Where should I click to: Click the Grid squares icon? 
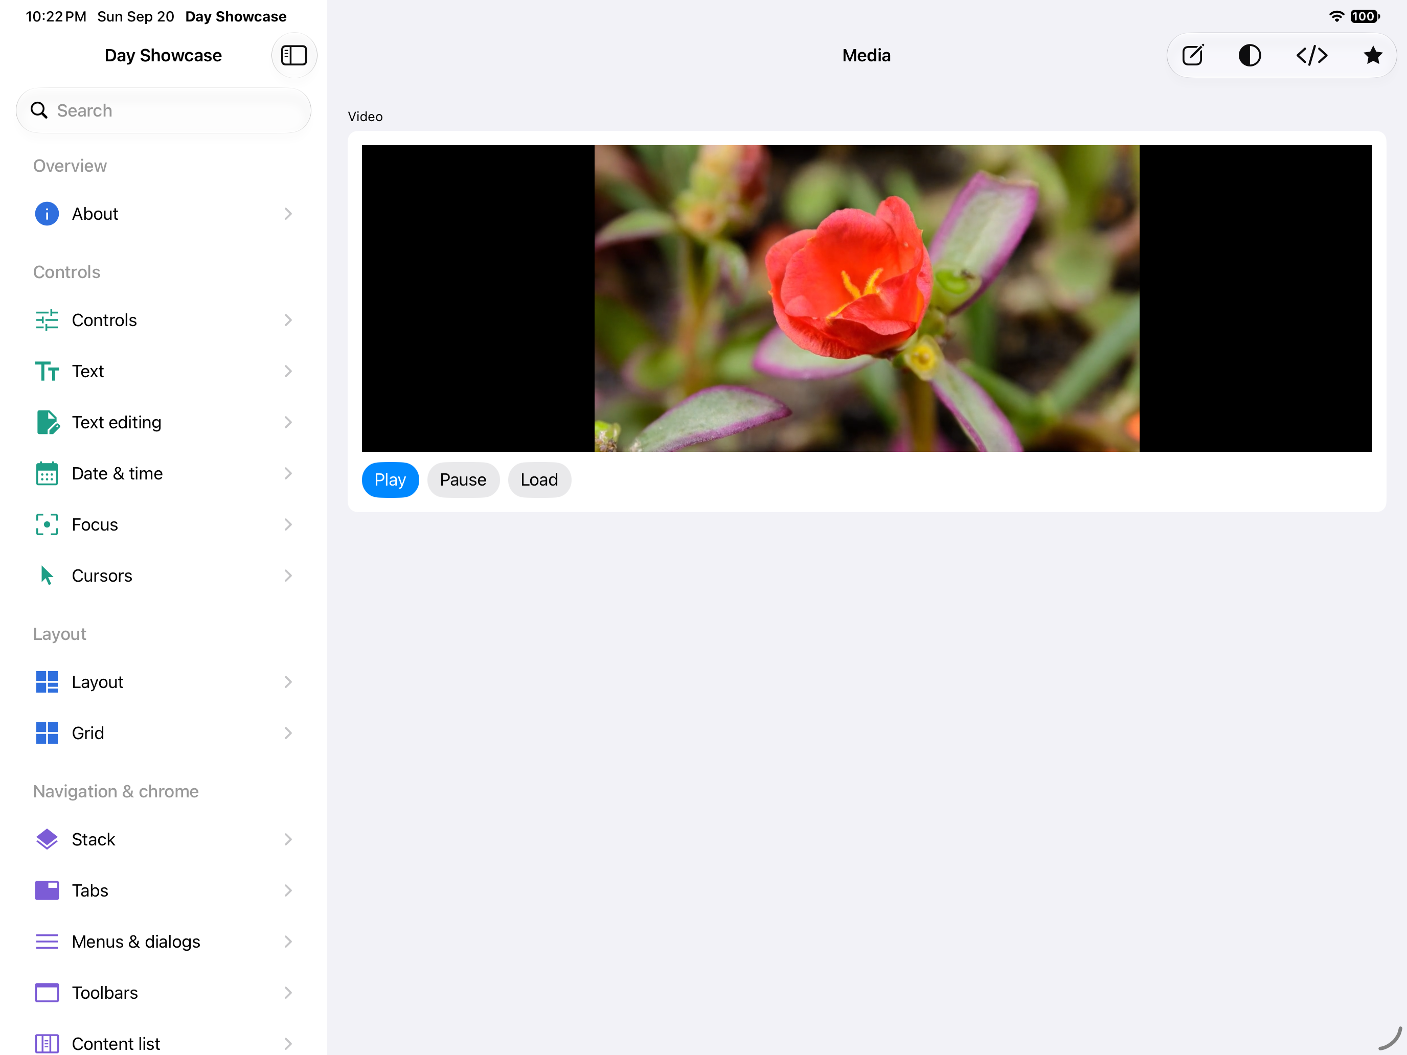(x=47, y=733)
